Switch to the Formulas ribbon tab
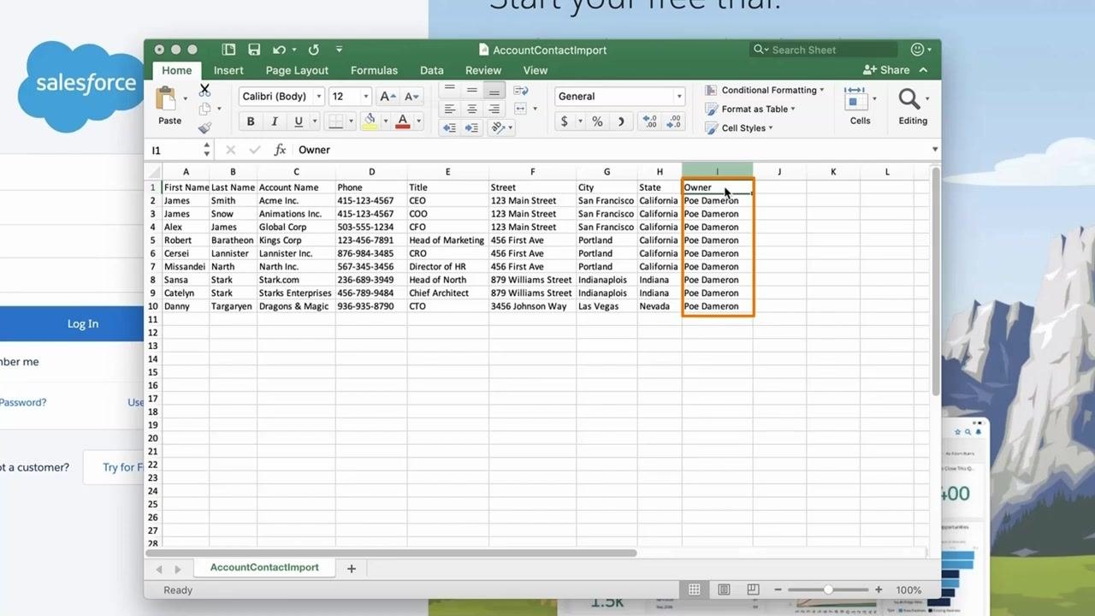The height and width of the screenshot is (616, 1095). (x=374, y=70)
